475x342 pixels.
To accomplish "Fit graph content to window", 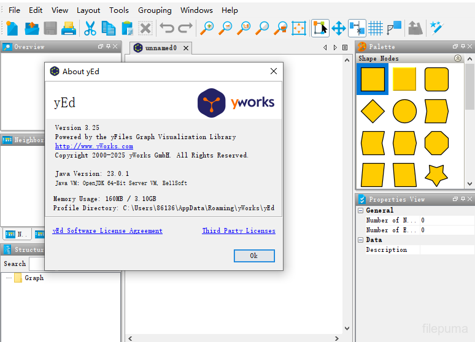I will [x=299, y=28].
